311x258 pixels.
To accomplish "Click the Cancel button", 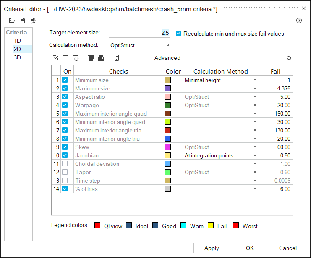I will (288, 248).
